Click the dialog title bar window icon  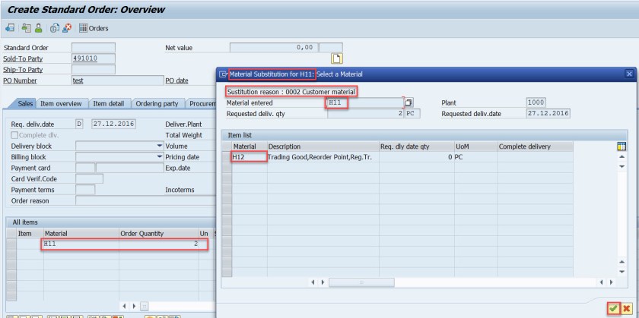point(223,74)
